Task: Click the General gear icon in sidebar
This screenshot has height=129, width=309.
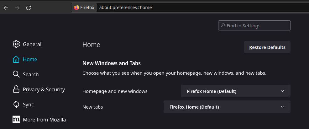Action: (16, 44)
